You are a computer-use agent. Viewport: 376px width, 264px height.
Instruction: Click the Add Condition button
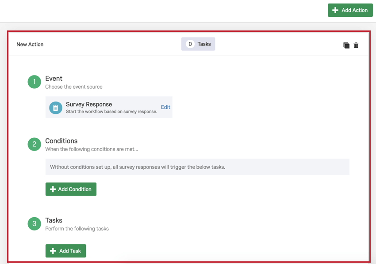pos(71,189)
